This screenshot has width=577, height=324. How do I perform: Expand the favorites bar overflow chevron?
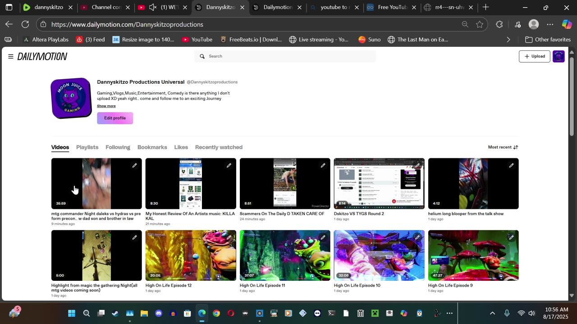[x=508, y=40]
